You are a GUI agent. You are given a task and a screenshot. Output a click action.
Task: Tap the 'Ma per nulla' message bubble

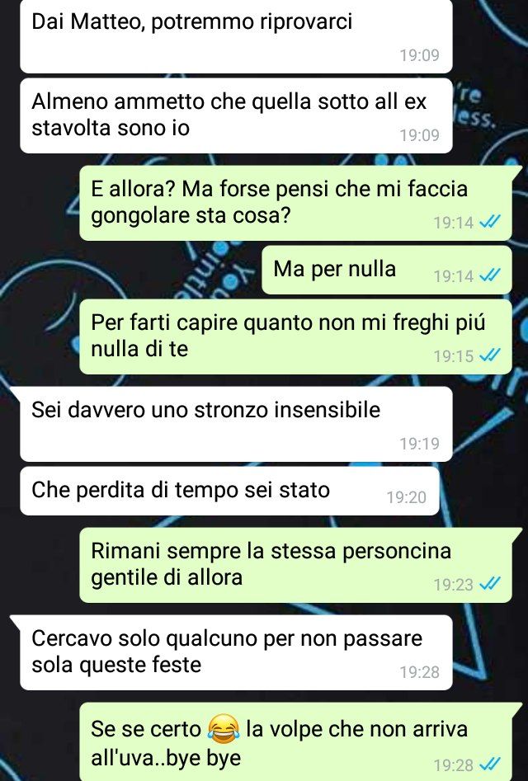pos(387,270)
